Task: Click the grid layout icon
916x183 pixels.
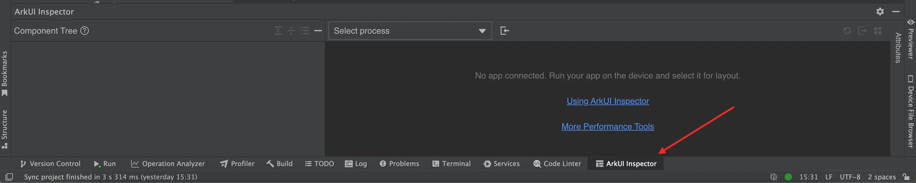Action: click(x=878, y=31)
